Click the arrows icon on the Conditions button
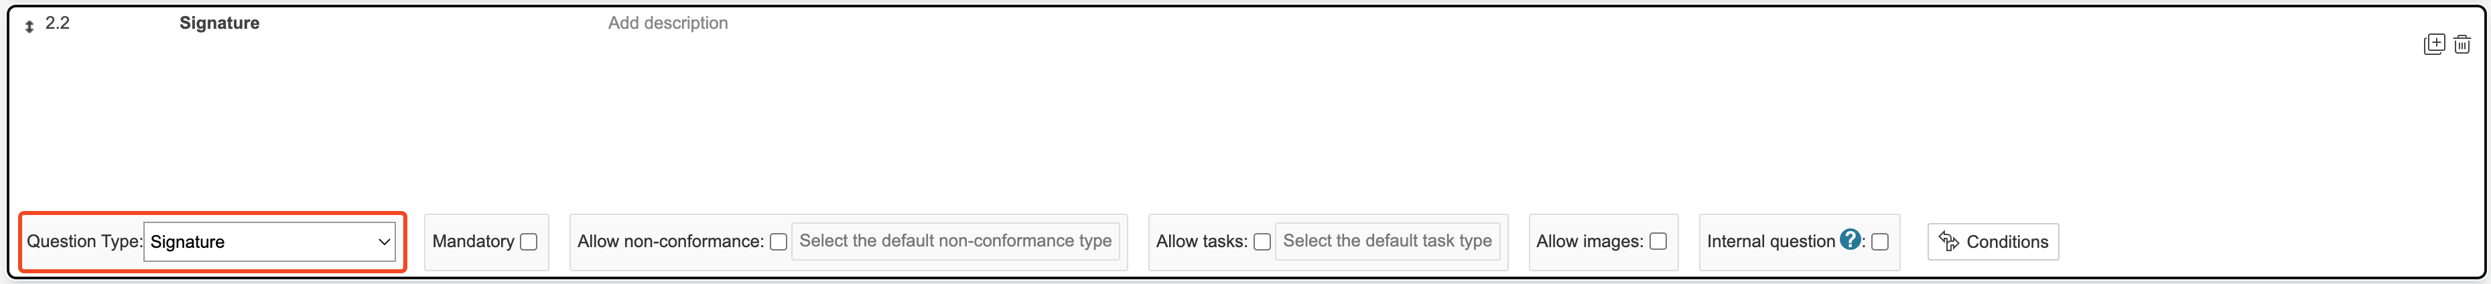 [x=1948, y=242]
